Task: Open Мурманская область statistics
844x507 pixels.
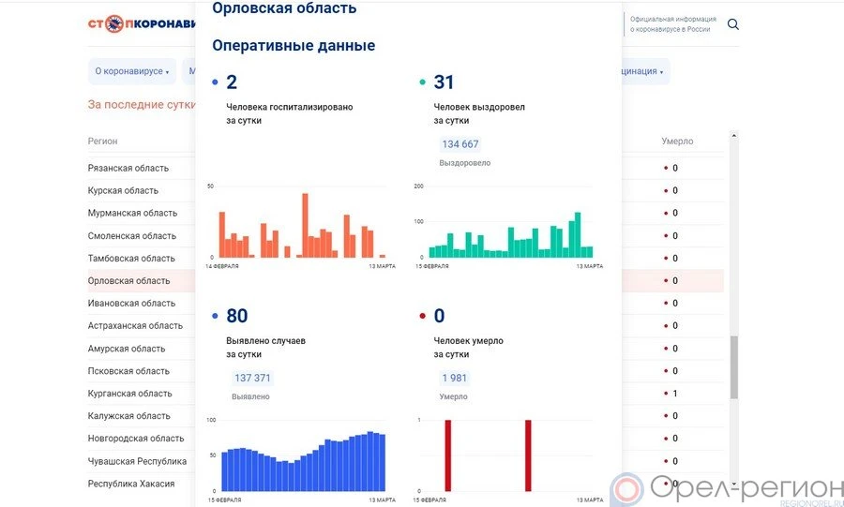Action: [132, 214]
